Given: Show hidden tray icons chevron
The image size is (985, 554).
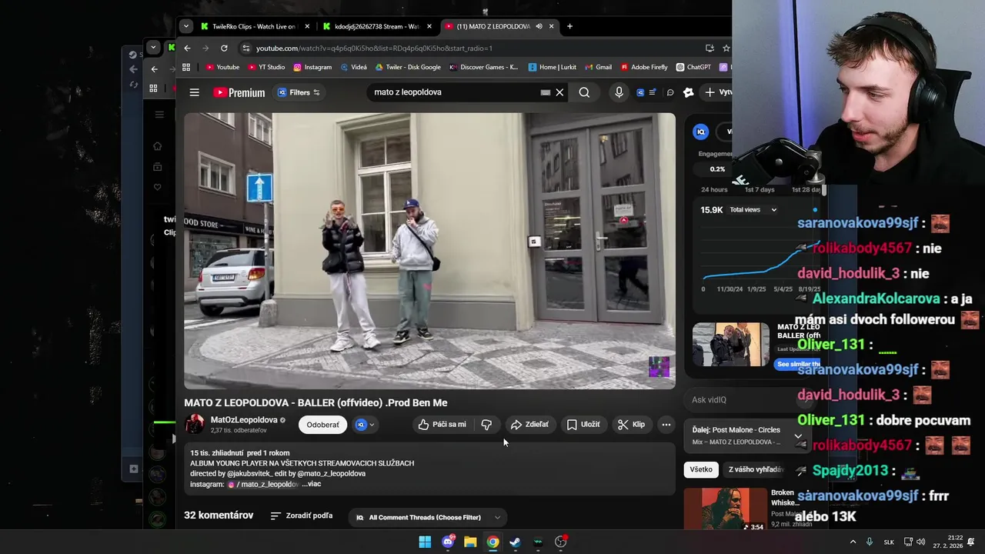Looking at the screenshot, I should 853,542.
